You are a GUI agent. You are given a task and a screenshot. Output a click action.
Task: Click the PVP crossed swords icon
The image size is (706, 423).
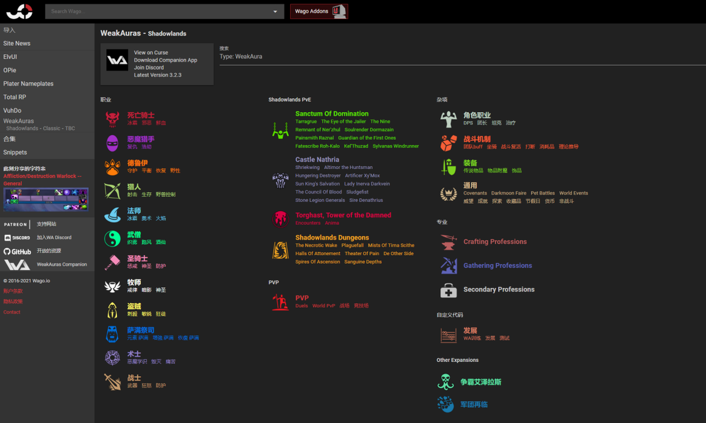(281, 302)
